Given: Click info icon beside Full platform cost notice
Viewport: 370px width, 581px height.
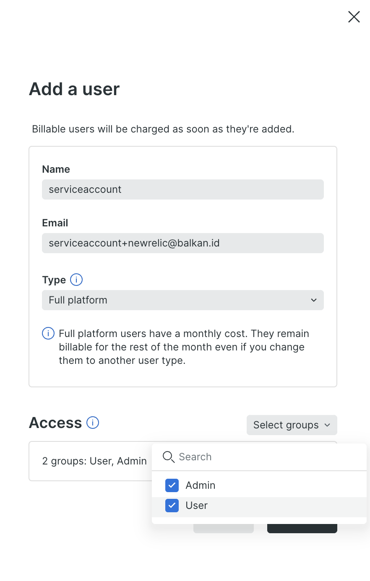Looking at the screenshot, I should coord(48,334).
